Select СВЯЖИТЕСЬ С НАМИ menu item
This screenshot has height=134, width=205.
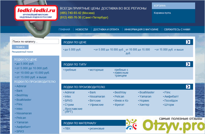pos(177,29)
